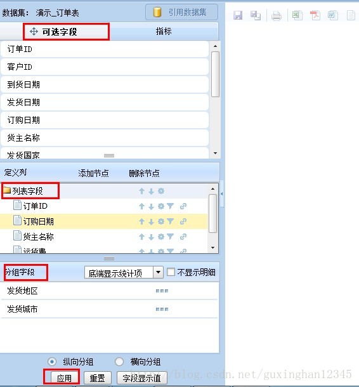This screenshot has width=359, height=387.
Task: Click link icon on the 订购日期 node
Action: [183, 221]
